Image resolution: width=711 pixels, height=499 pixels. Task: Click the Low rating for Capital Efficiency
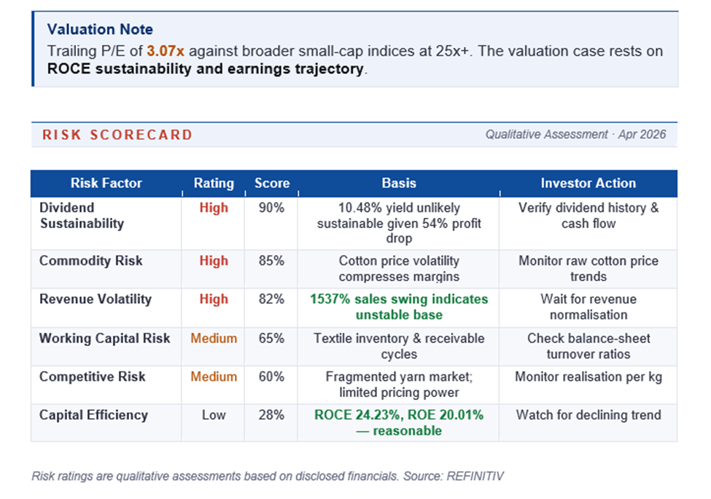[214, 415]
